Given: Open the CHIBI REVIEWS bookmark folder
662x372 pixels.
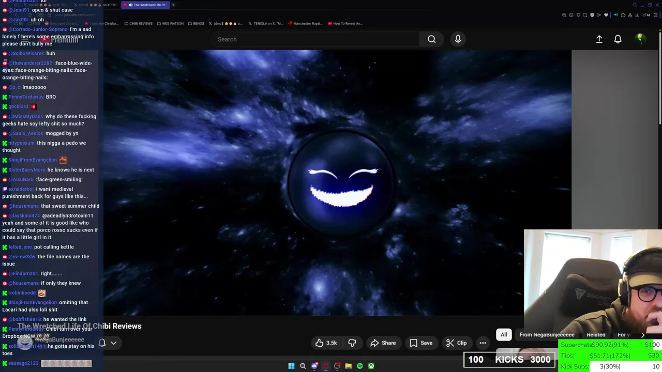Looking at the screenshot, I should click(138, 23).
